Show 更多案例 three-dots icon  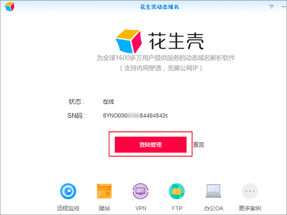click(250, 191)
